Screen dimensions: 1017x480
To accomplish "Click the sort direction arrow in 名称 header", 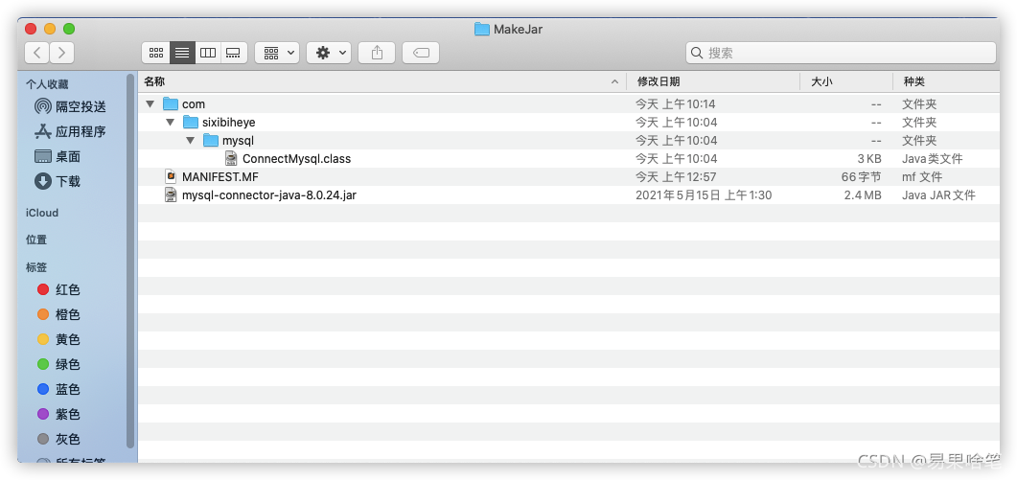I will (614, 81).
